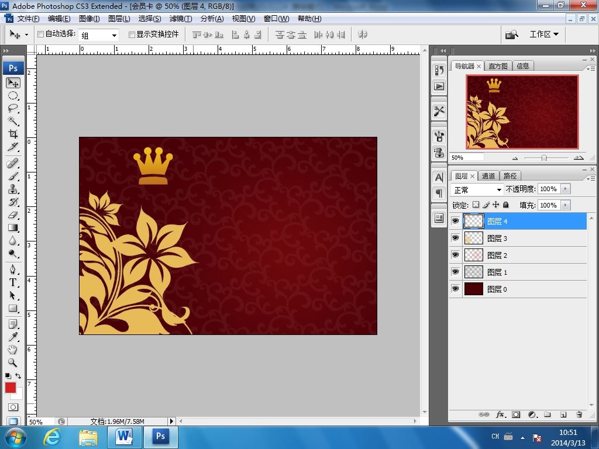
Task: Create a new layer icon
Action: click(x=563, y=415)
